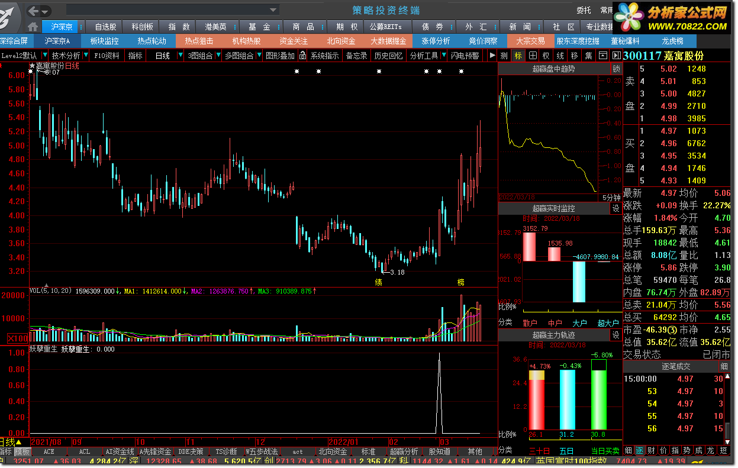This screenshot has width=738, height=468.
Task: Expand the 3图组合 dropdown
Action: 218,56
